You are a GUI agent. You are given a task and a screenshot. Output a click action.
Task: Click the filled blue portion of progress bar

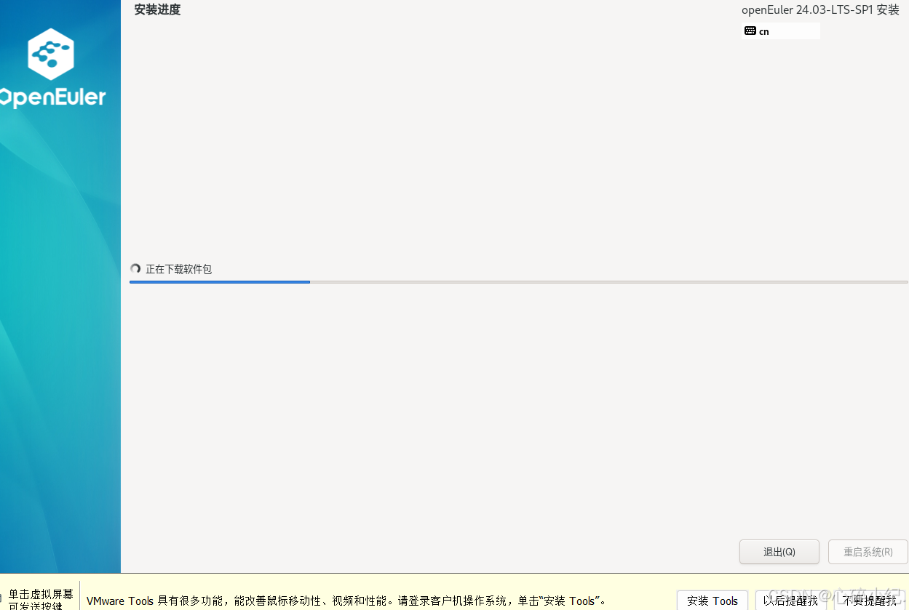218,282
